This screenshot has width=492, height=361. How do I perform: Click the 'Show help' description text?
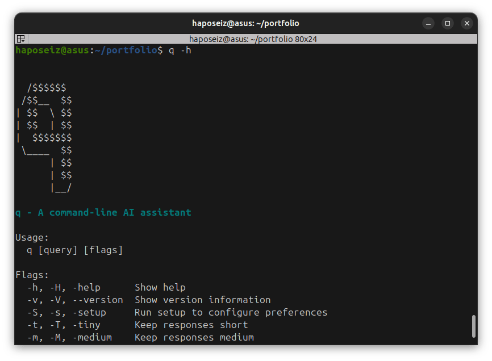click(160, 287)
